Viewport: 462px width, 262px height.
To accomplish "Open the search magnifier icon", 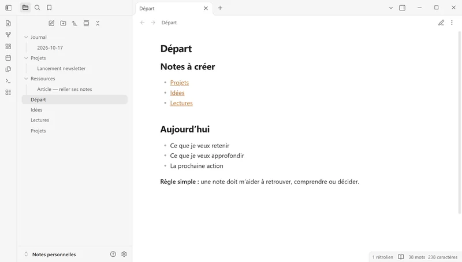I will (37, 8).
